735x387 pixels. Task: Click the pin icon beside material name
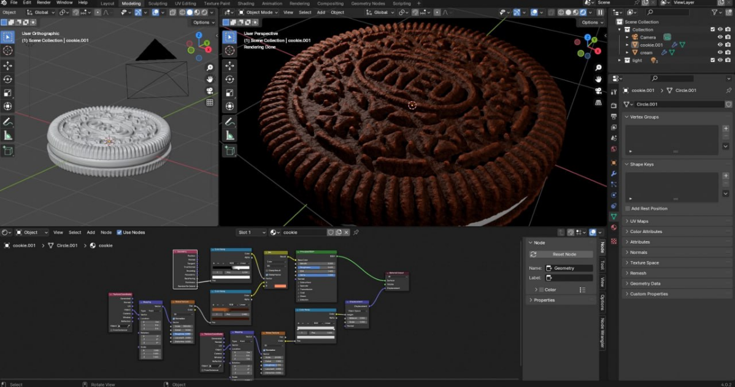click(x=356, y=232)
